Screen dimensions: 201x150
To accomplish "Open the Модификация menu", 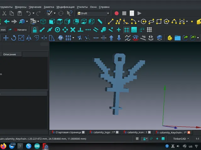I will point(65,7).
